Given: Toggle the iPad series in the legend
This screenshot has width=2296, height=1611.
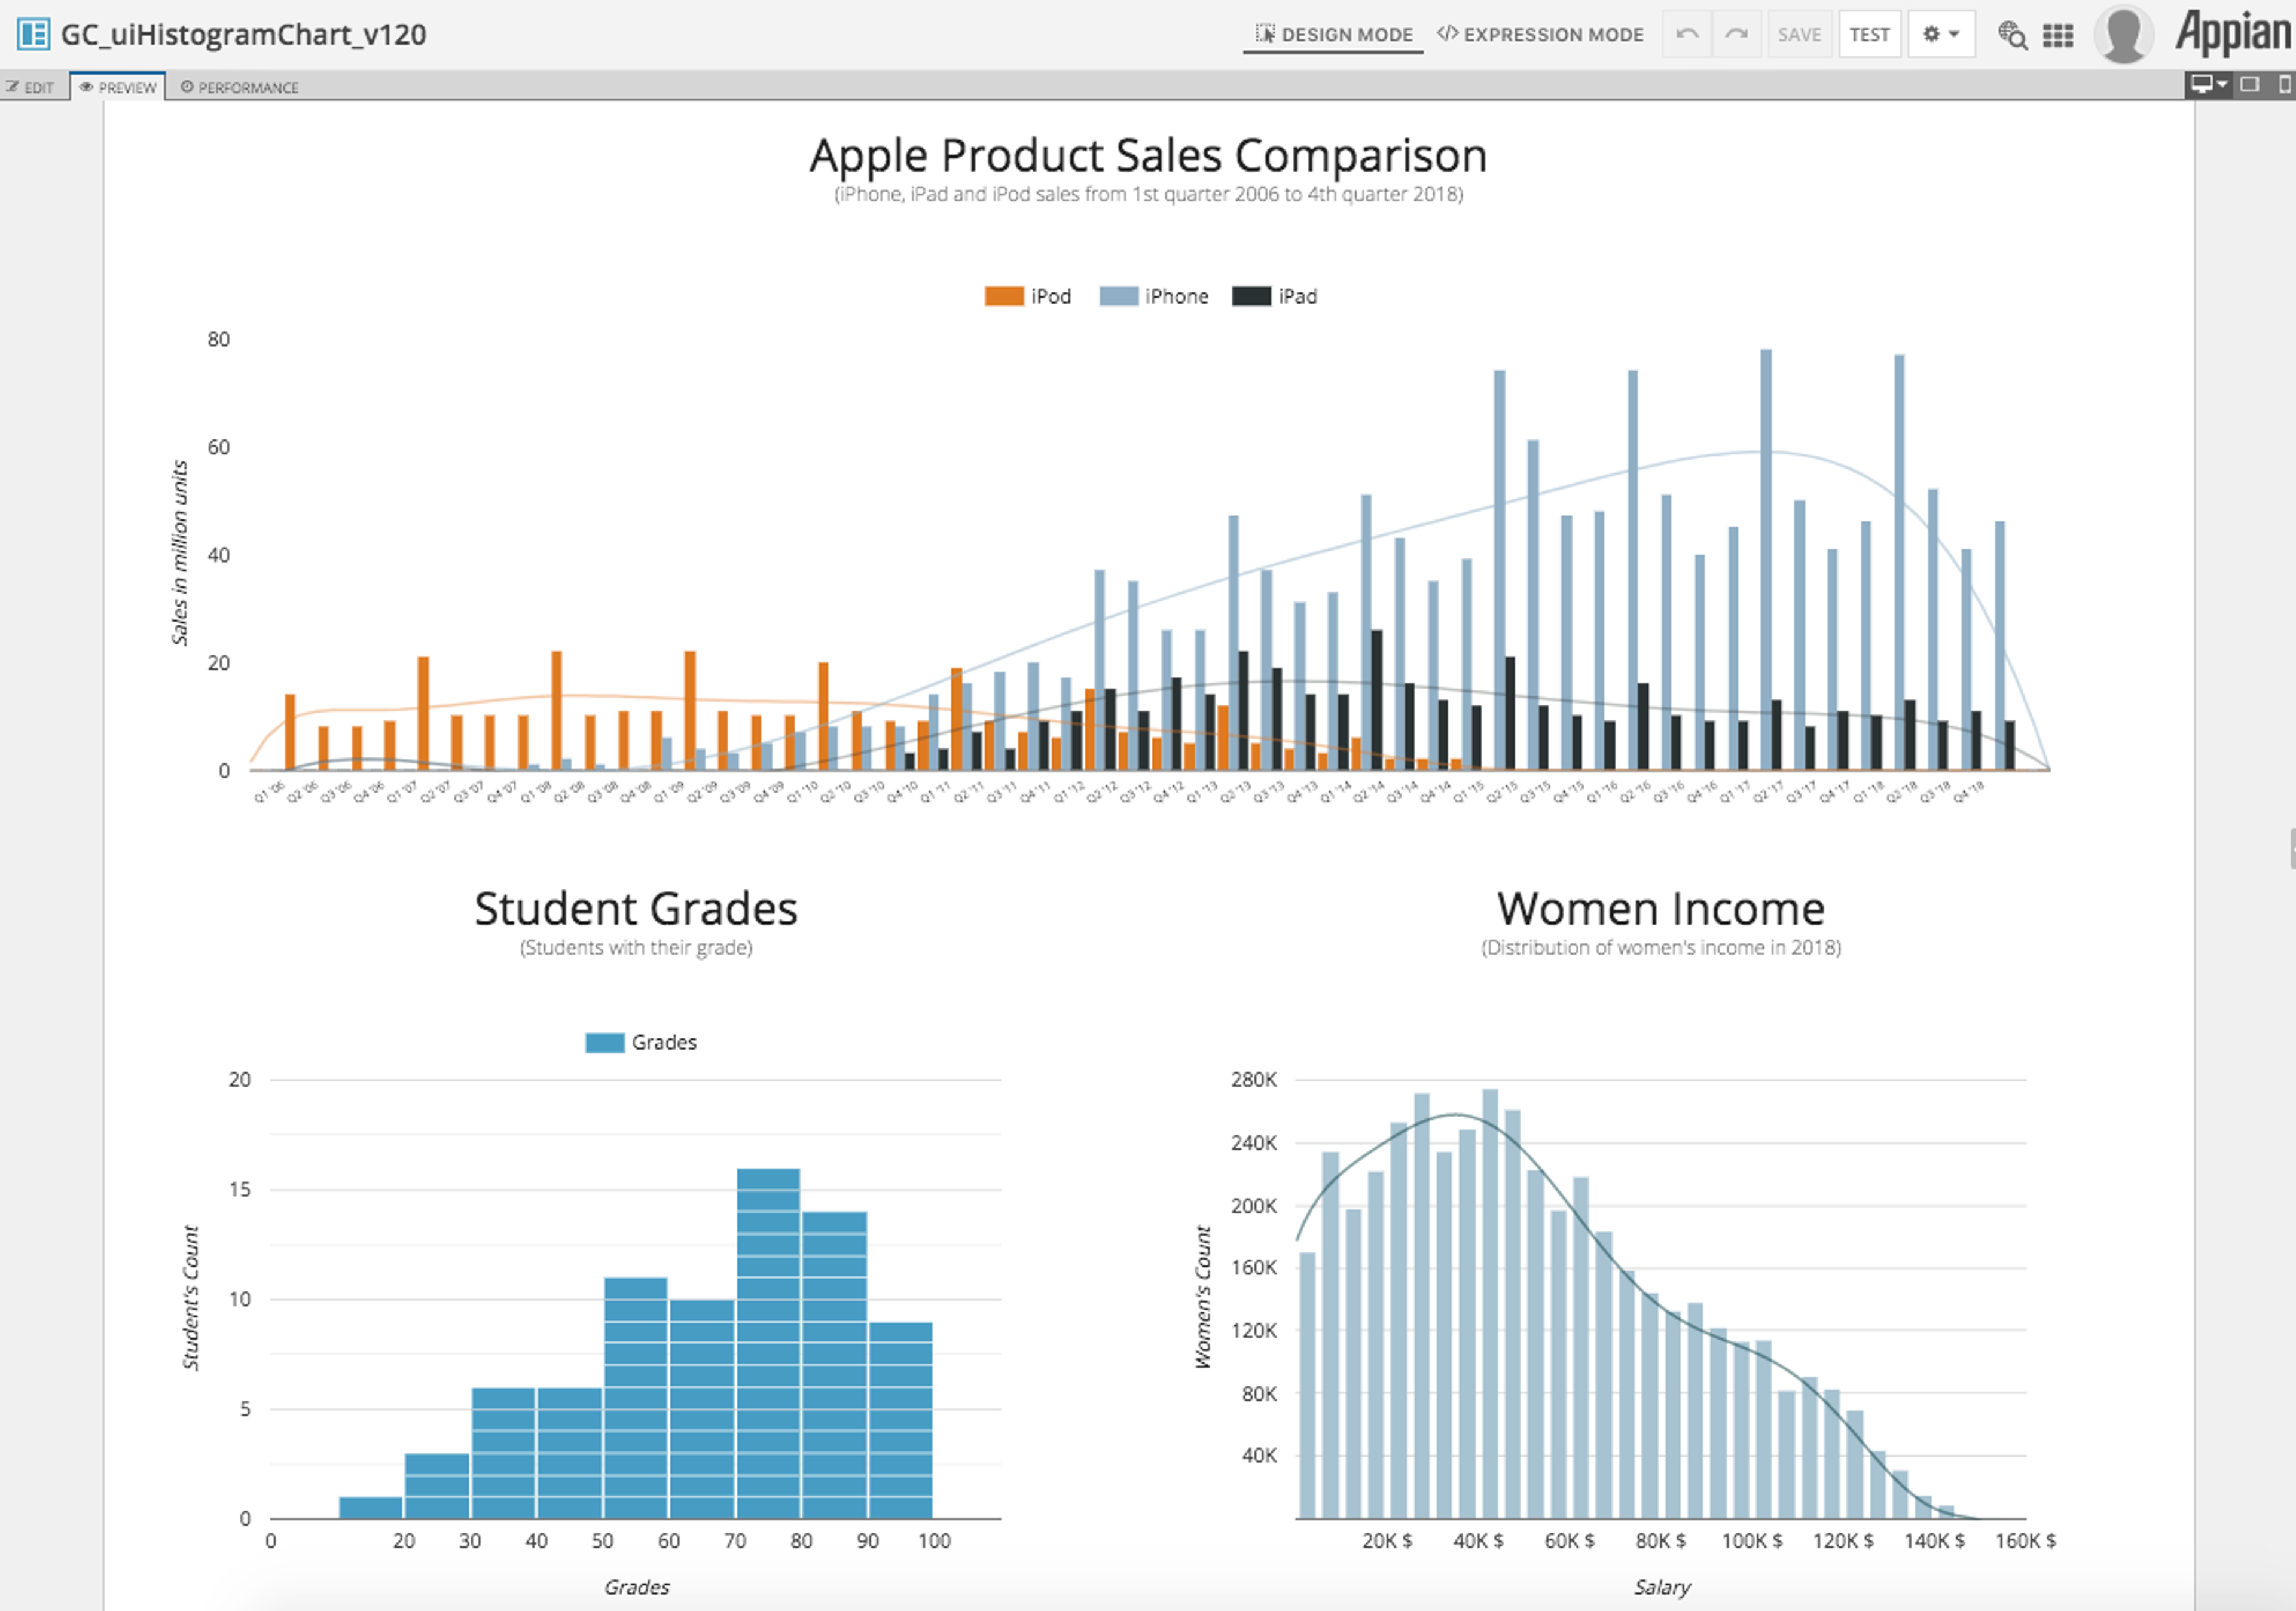Looking at the screenshot, I should pos(1275,296).
